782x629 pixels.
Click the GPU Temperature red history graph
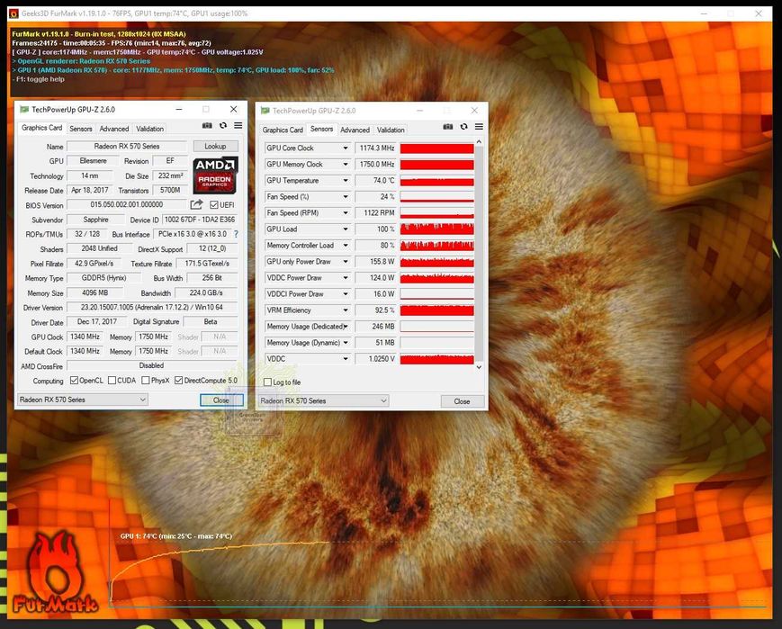click(436, 181)
